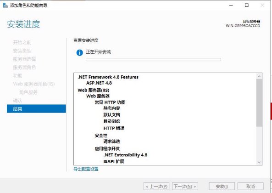Screen dimensions: 272x193
Task: Select .NET Framework 4.8 Features entry
Action: click(108, 77)
